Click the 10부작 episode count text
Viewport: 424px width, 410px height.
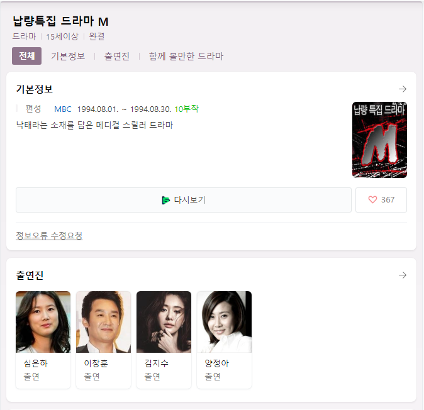[x=187, y=109]
